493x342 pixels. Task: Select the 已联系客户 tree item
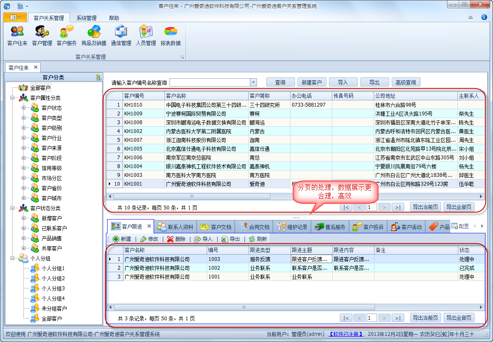[x=54, y=228]
